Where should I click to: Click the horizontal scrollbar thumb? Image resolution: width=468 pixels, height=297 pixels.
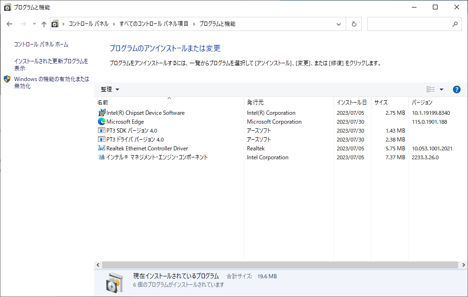(x=280, y=265)
